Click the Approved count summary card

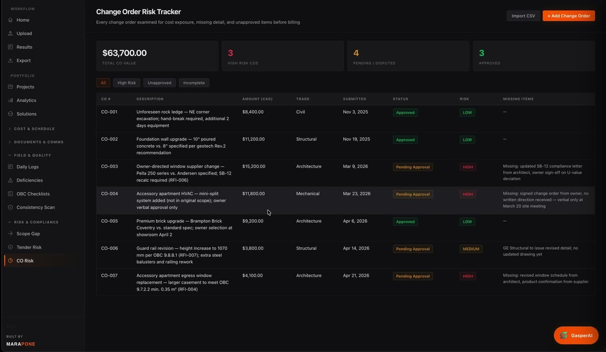534,56
